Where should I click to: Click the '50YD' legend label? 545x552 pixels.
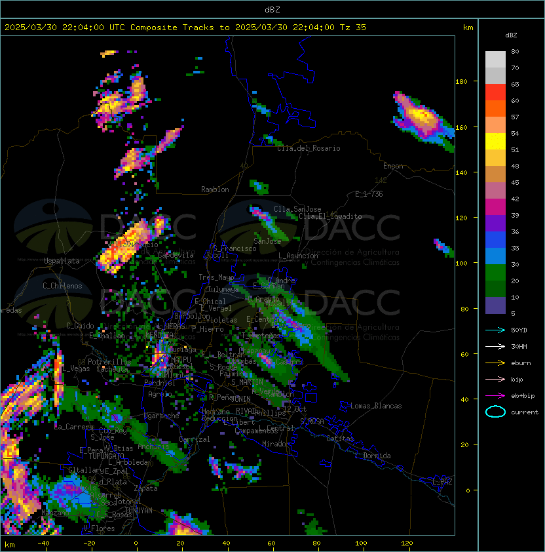click(x=519, y=330)
